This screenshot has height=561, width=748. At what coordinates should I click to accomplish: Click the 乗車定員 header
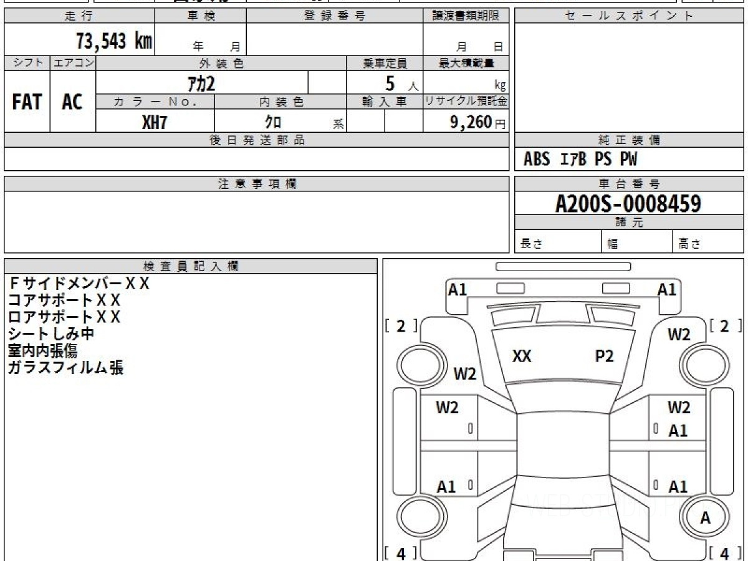point(385,63)
